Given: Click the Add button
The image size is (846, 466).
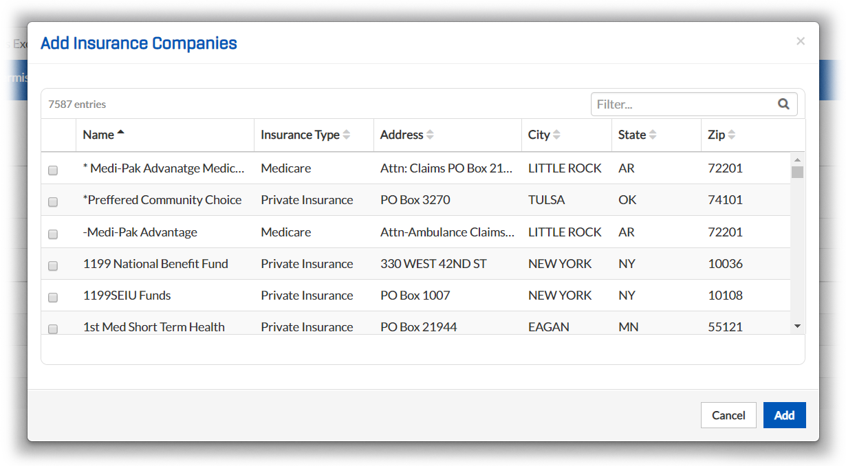Looking at the screenshot, I should [784, 415].
